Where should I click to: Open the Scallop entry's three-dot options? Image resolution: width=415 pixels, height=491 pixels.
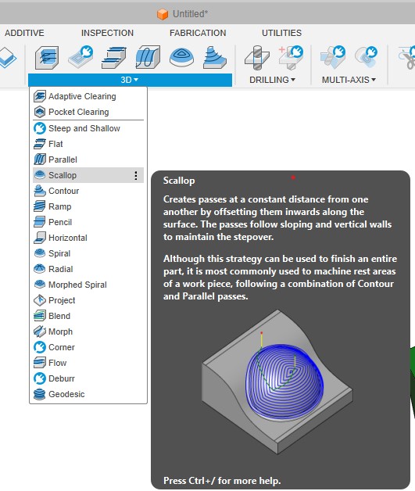tap(136, 175)
